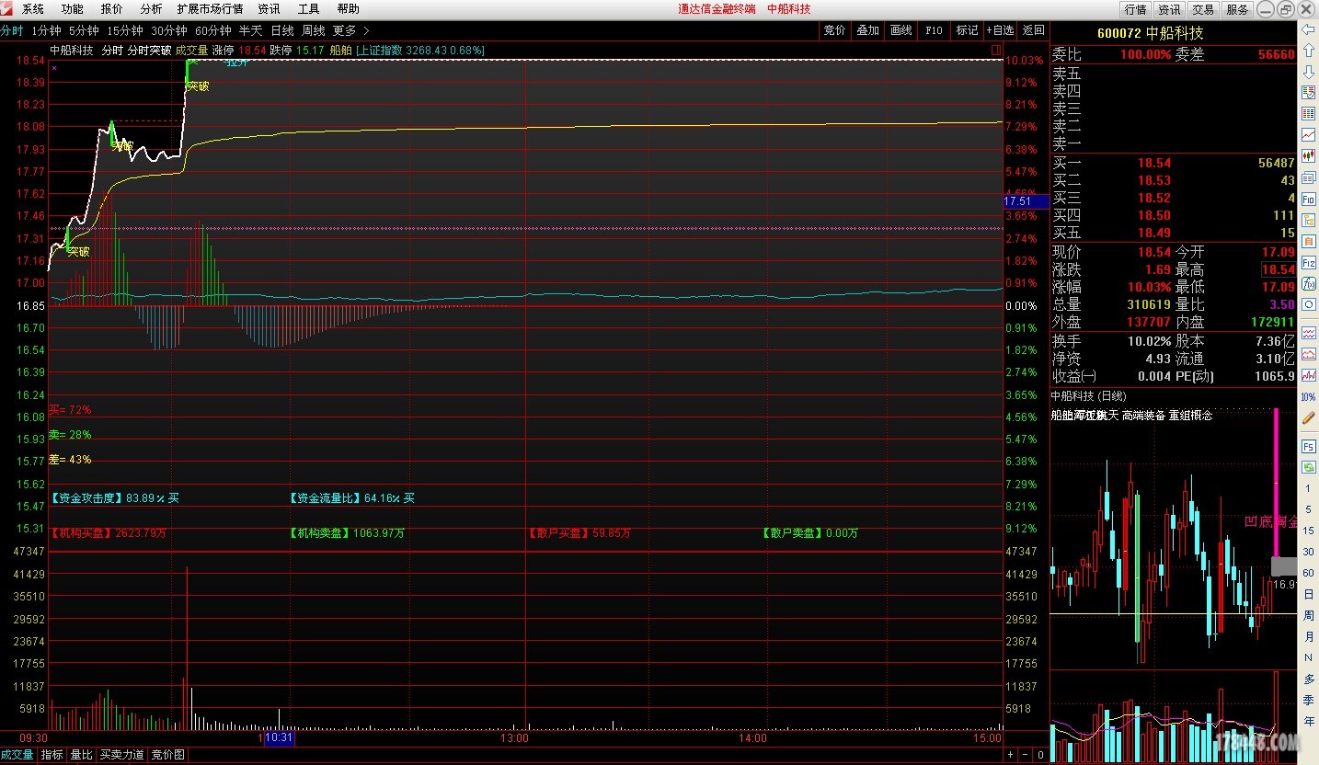The width and height of the screenshot is (1319, 765).
Task: Select the 15-minute period in right sidebar
Action: point(1308,531)
